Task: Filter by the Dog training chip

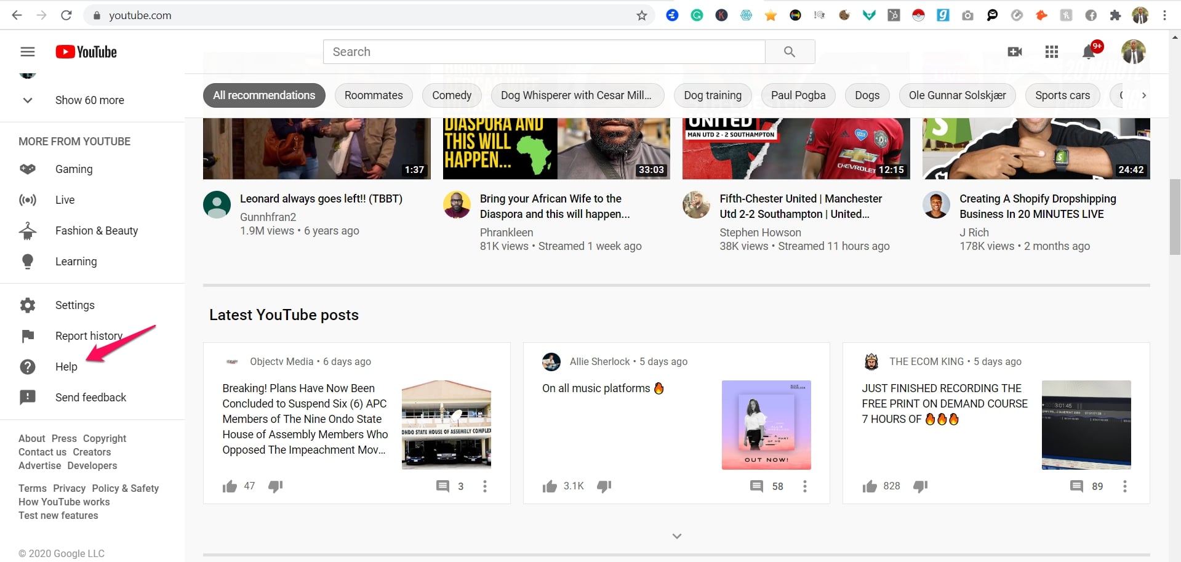Action: tap(713, 95)
